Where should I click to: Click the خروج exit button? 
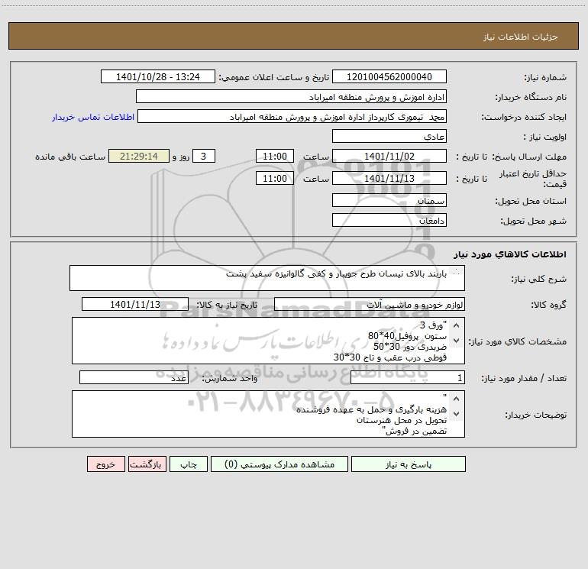(105, 464)
